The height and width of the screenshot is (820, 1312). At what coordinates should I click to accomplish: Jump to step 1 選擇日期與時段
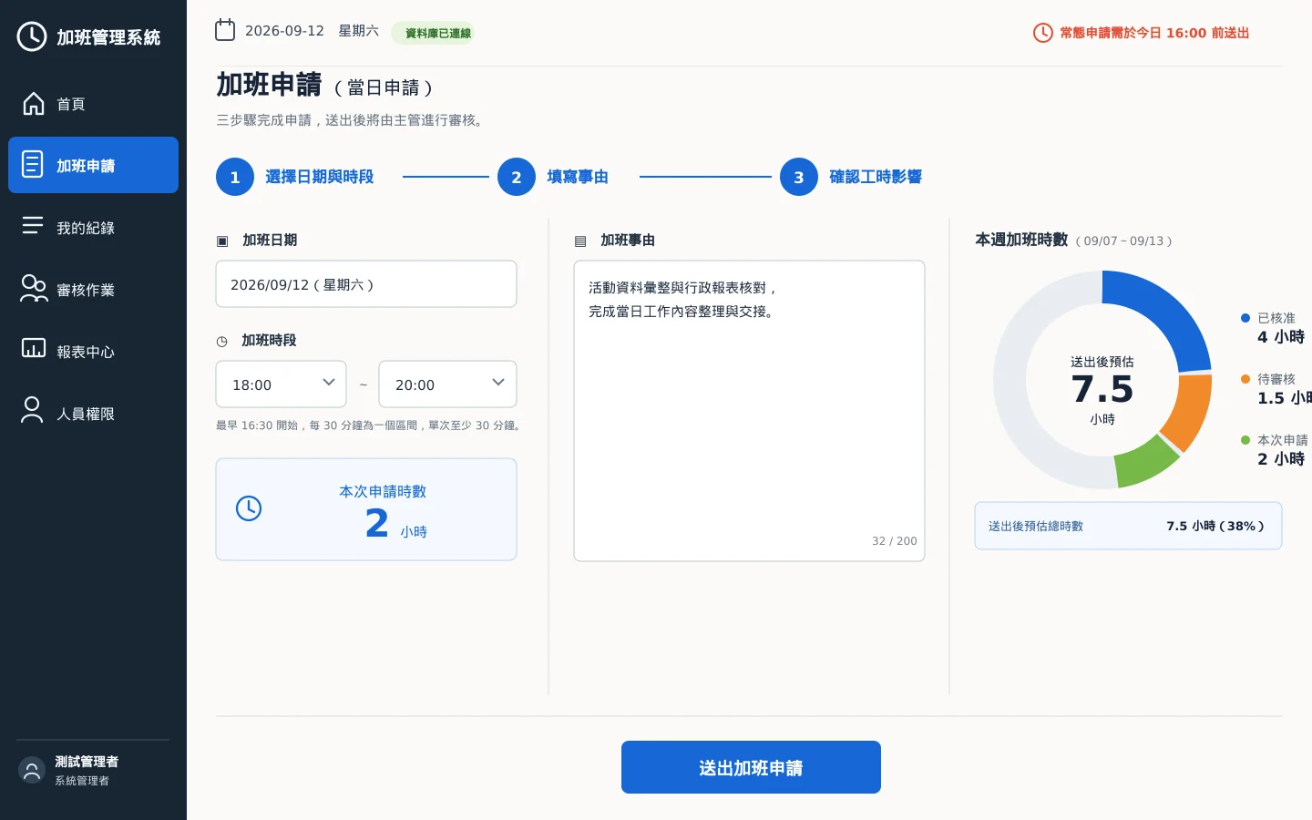pyautogui.click(x=295, y=177)
